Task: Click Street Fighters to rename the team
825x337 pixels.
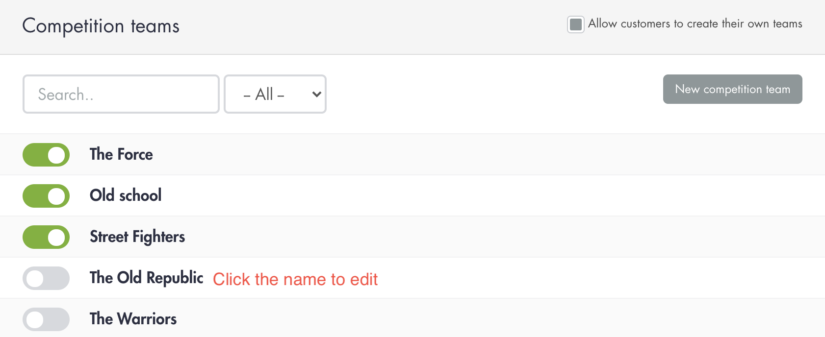Action: (x=138, y=237)
